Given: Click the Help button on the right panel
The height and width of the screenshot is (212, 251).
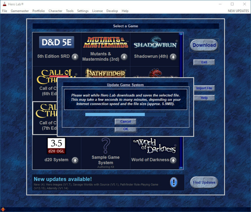Looking at the screenshot, I should pos(204,98).
